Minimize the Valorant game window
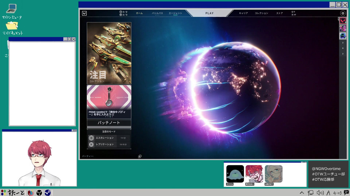Image resolution: width=350 pixels, height=196 pixels. [x=332, y=4]
